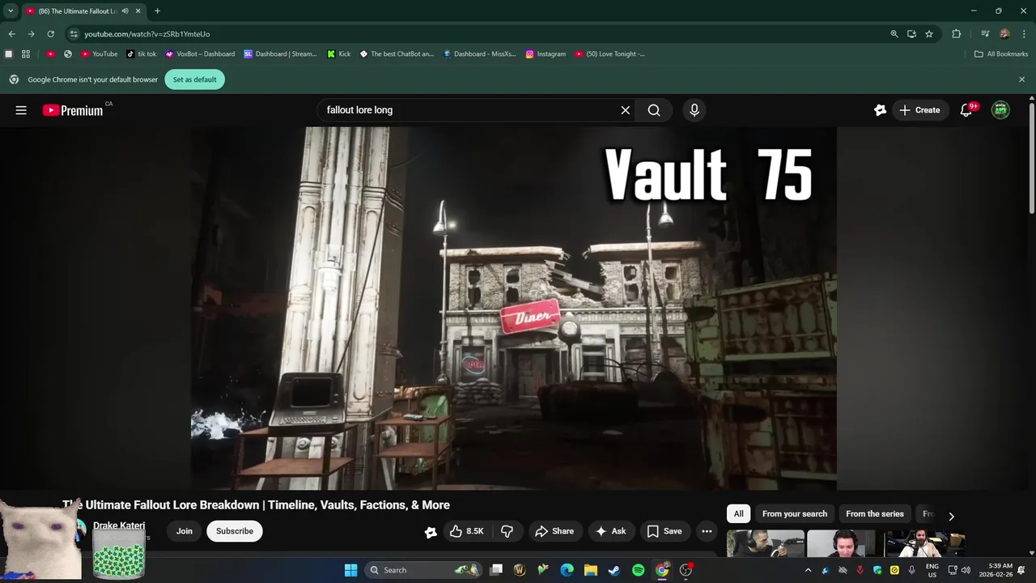
Task: Open the Drake Kateri channel link
Action: pos(119,526)
